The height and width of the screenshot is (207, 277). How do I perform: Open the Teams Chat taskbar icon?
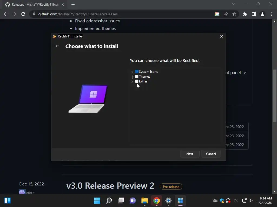click(x=133, y=201)
